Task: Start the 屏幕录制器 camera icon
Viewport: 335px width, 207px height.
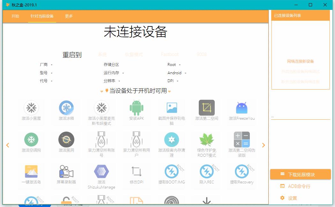Action: click(66, 171)
